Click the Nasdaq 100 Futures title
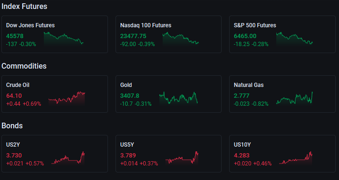Viewport: 339px width, 180px height. 146,25
